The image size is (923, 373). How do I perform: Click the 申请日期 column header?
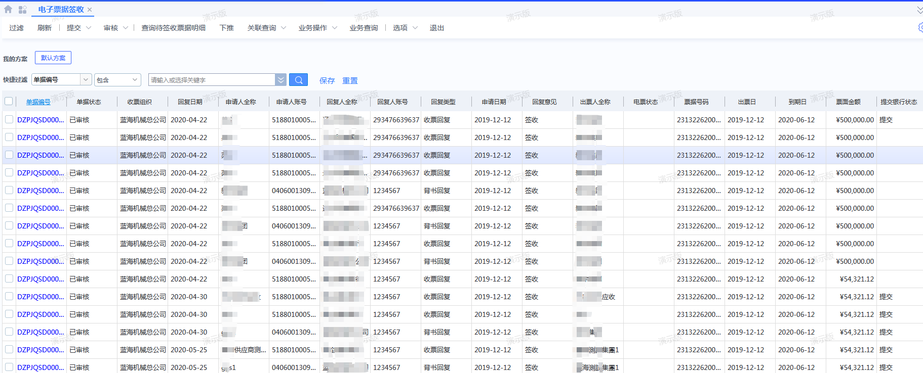pos(494,102)
